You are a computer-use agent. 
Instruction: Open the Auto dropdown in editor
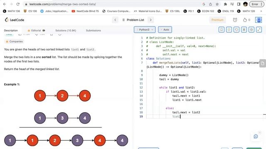[x=165, y=29]
